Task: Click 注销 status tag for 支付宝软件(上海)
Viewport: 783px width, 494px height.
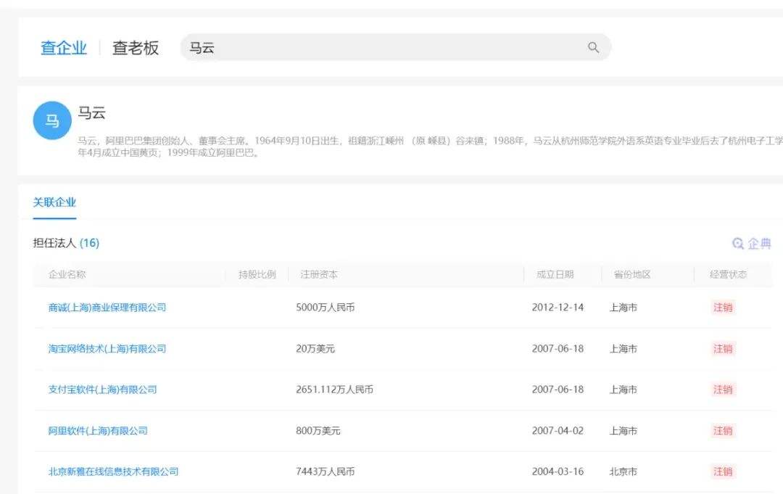Action: coord(723,390)
